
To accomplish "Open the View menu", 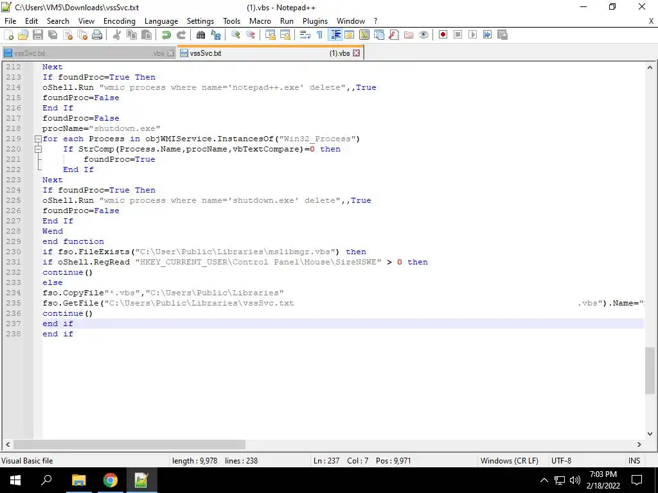I will coord(87,21).
